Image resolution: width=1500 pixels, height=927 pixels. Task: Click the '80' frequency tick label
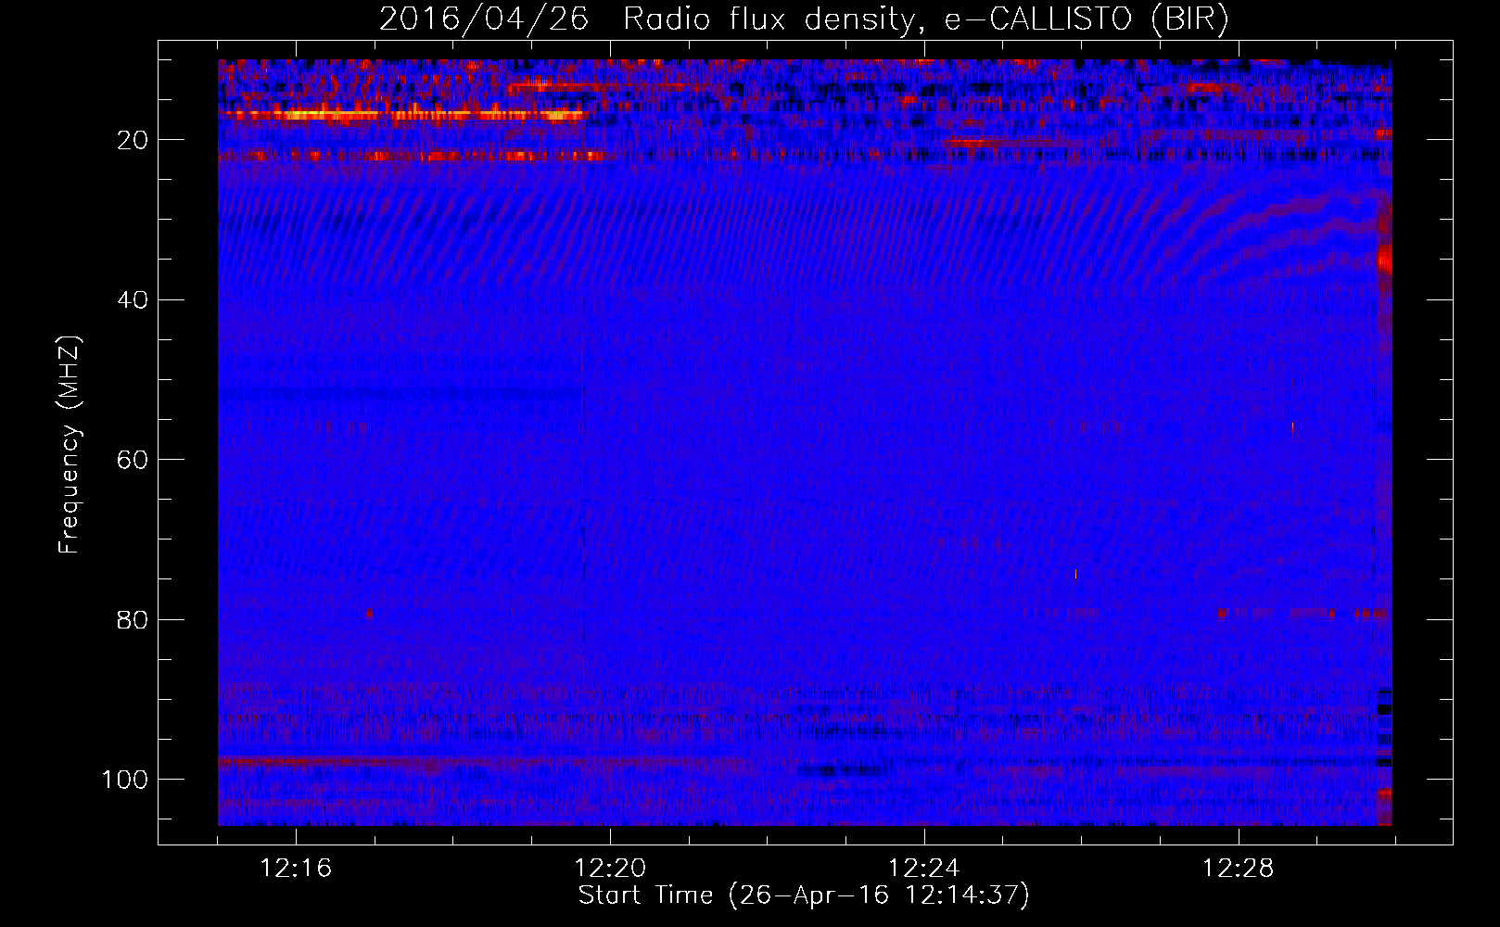pyautogui.click(x=133, y=620)
